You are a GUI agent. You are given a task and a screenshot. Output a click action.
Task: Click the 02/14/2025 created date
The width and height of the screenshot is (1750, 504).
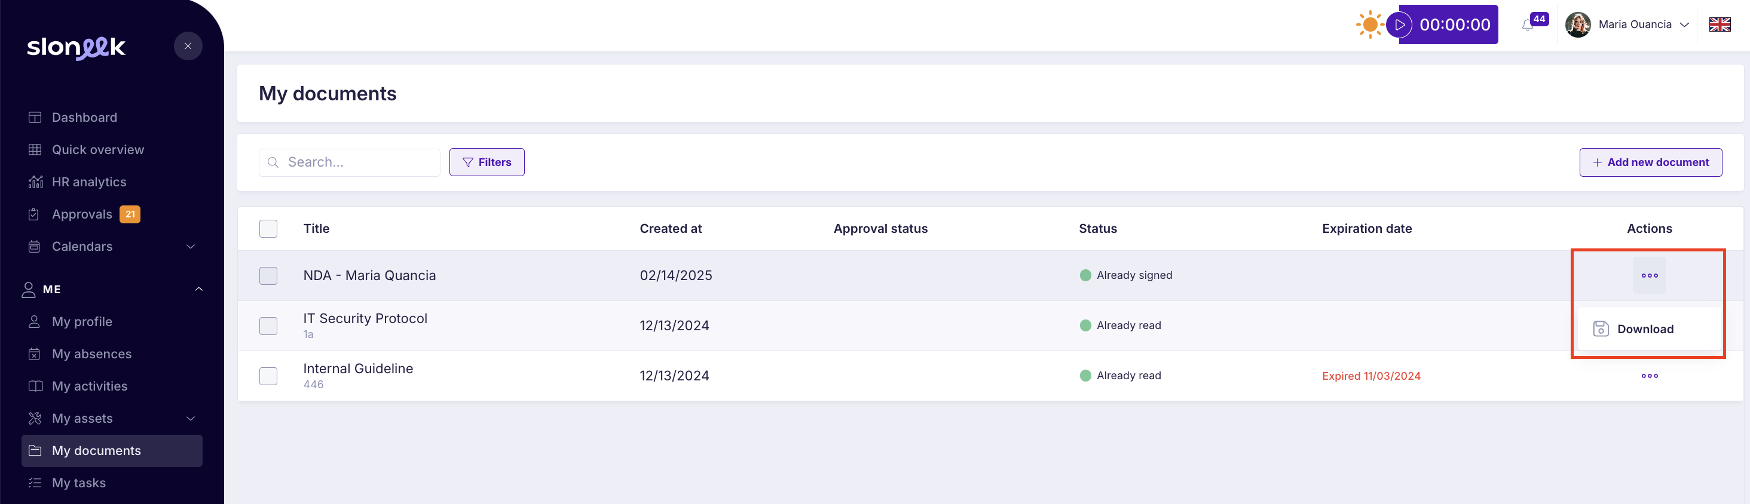point(675,275)
